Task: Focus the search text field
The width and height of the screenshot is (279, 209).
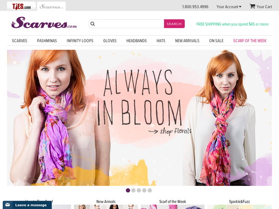Action: click(x=126, y=24)
